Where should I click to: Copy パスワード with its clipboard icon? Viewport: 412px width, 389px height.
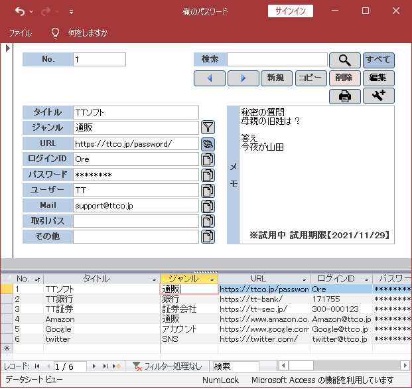208,175
